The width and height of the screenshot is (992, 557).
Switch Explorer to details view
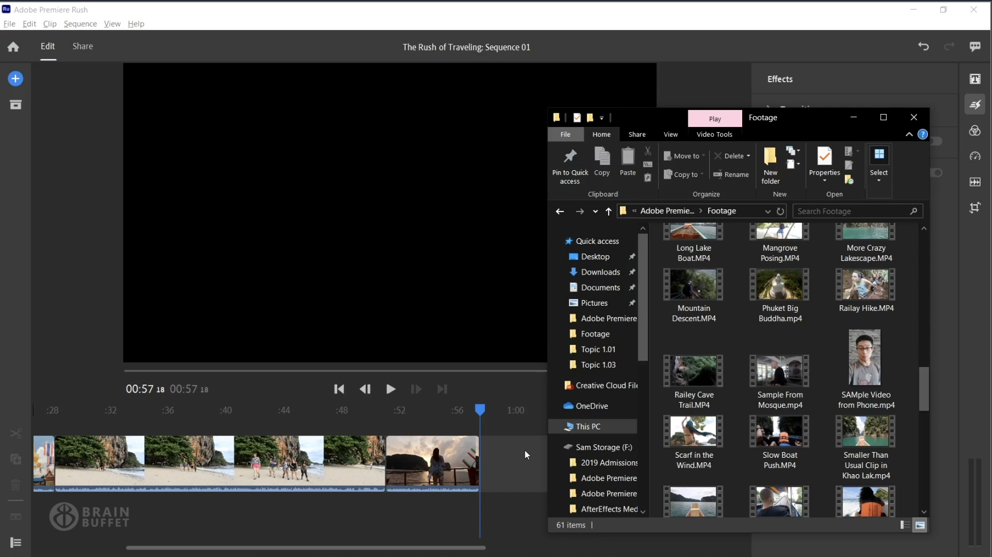tap(904, 526)
